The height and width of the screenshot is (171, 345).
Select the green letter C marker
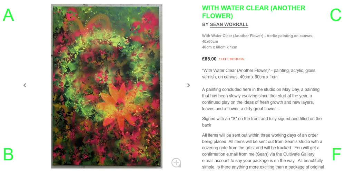pyautogui.click(x=335, y=15)
